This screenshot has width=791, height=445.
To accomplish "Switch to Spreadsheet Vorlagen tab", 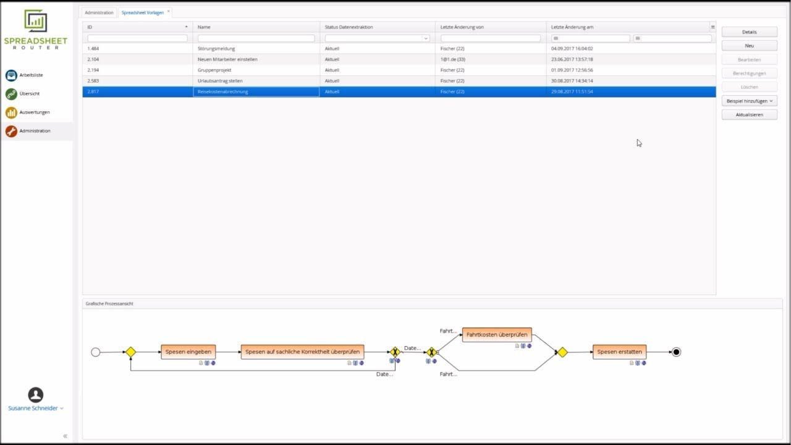I will click(x=143, y=12).
